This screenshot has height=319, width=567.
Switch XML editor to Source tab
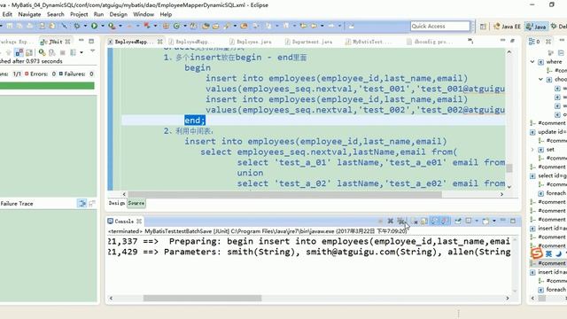coord(136,203)
